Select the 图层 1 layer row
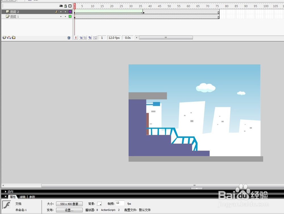 pos(37,16)
